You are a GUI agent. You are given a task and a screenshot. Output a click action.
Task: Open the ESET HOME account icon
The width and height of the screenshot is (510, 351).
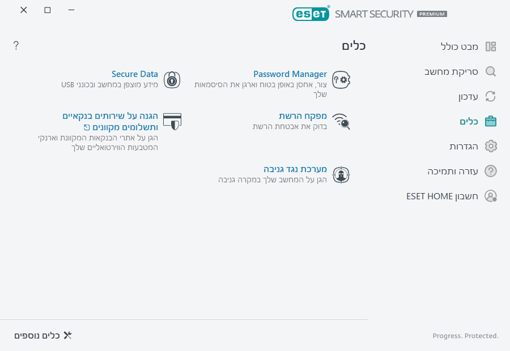coord(491,196)
